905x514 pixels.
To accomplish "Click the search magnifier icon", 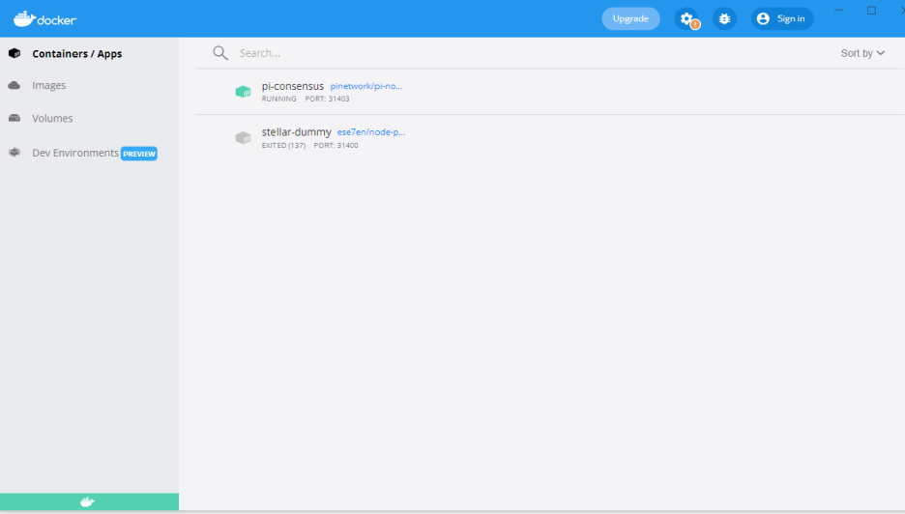I will (x=220, y=53).
